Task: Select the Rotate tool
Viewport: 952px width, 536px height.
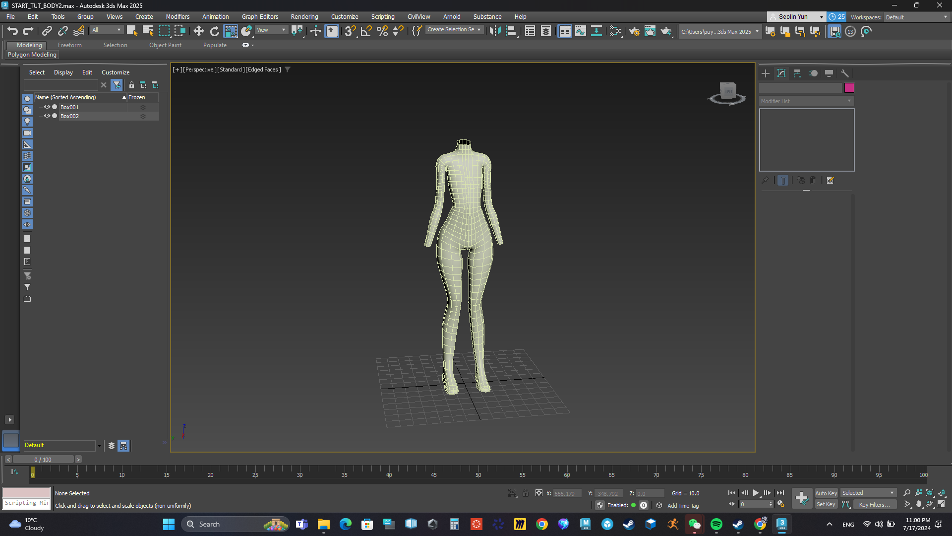Action: tap(214, 31)
